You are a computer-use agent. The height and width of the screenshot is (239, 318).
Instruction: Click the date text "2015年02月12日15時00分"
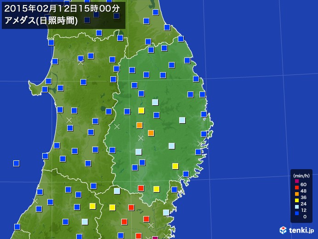[62, 9]
